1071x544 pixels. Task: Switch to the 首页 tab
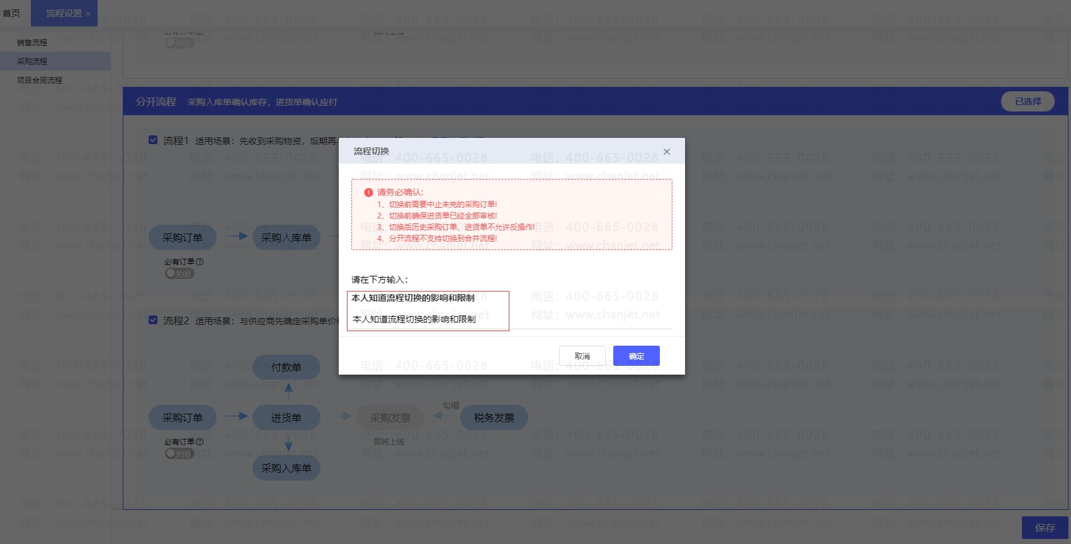pos(11,13)
